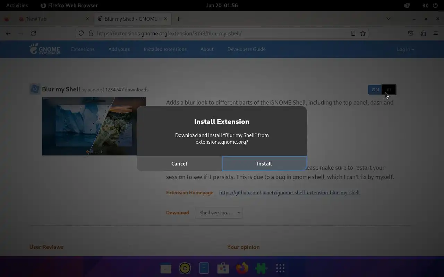Open the GitHub extension homepage link
Viewport: 444px width, 277px height.
click(x=289, y=193)
